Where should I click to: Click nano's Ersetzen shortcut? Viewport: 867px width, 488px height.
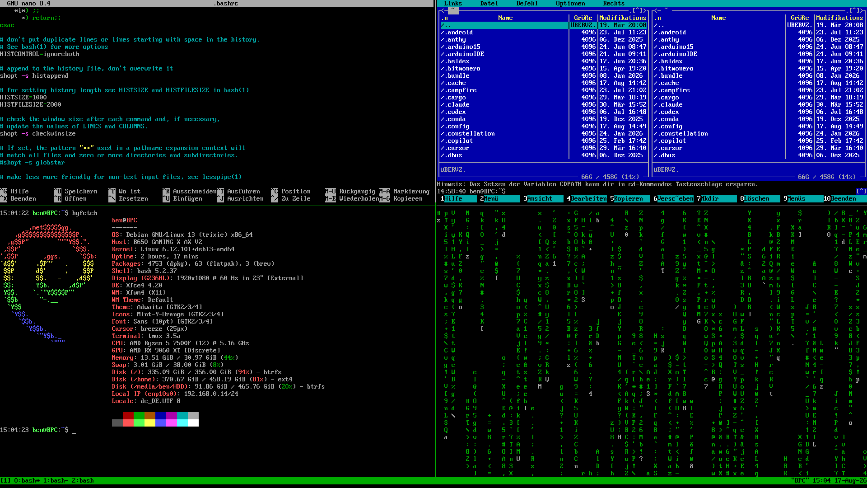click(x=128, y=199)
